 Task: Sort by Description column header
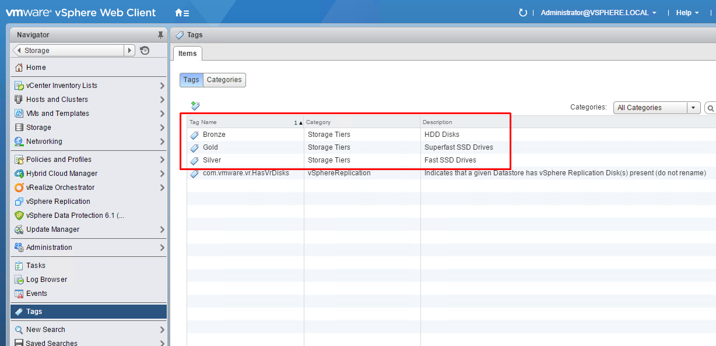click(568, 122)
